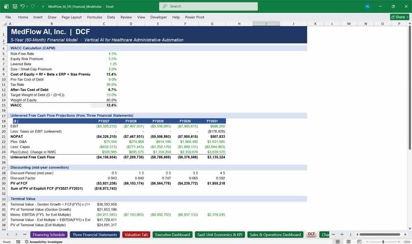Open the Formulas ribbon tab
This screenshot has height=244, width=412.
tap(95, 17)
